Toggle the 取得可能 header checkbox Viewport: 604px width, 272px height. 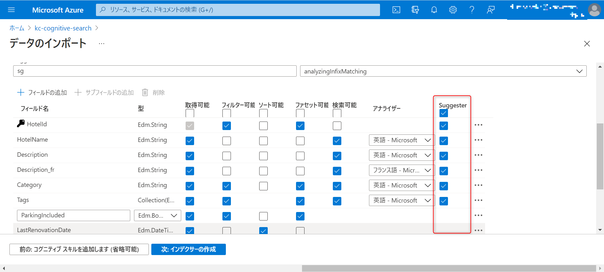click(x=190, y=113)
